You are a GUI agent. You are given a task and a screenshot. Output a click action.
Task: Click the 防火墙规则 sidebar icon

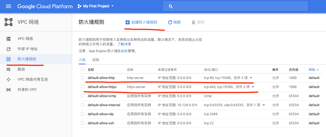pos(8,59)
